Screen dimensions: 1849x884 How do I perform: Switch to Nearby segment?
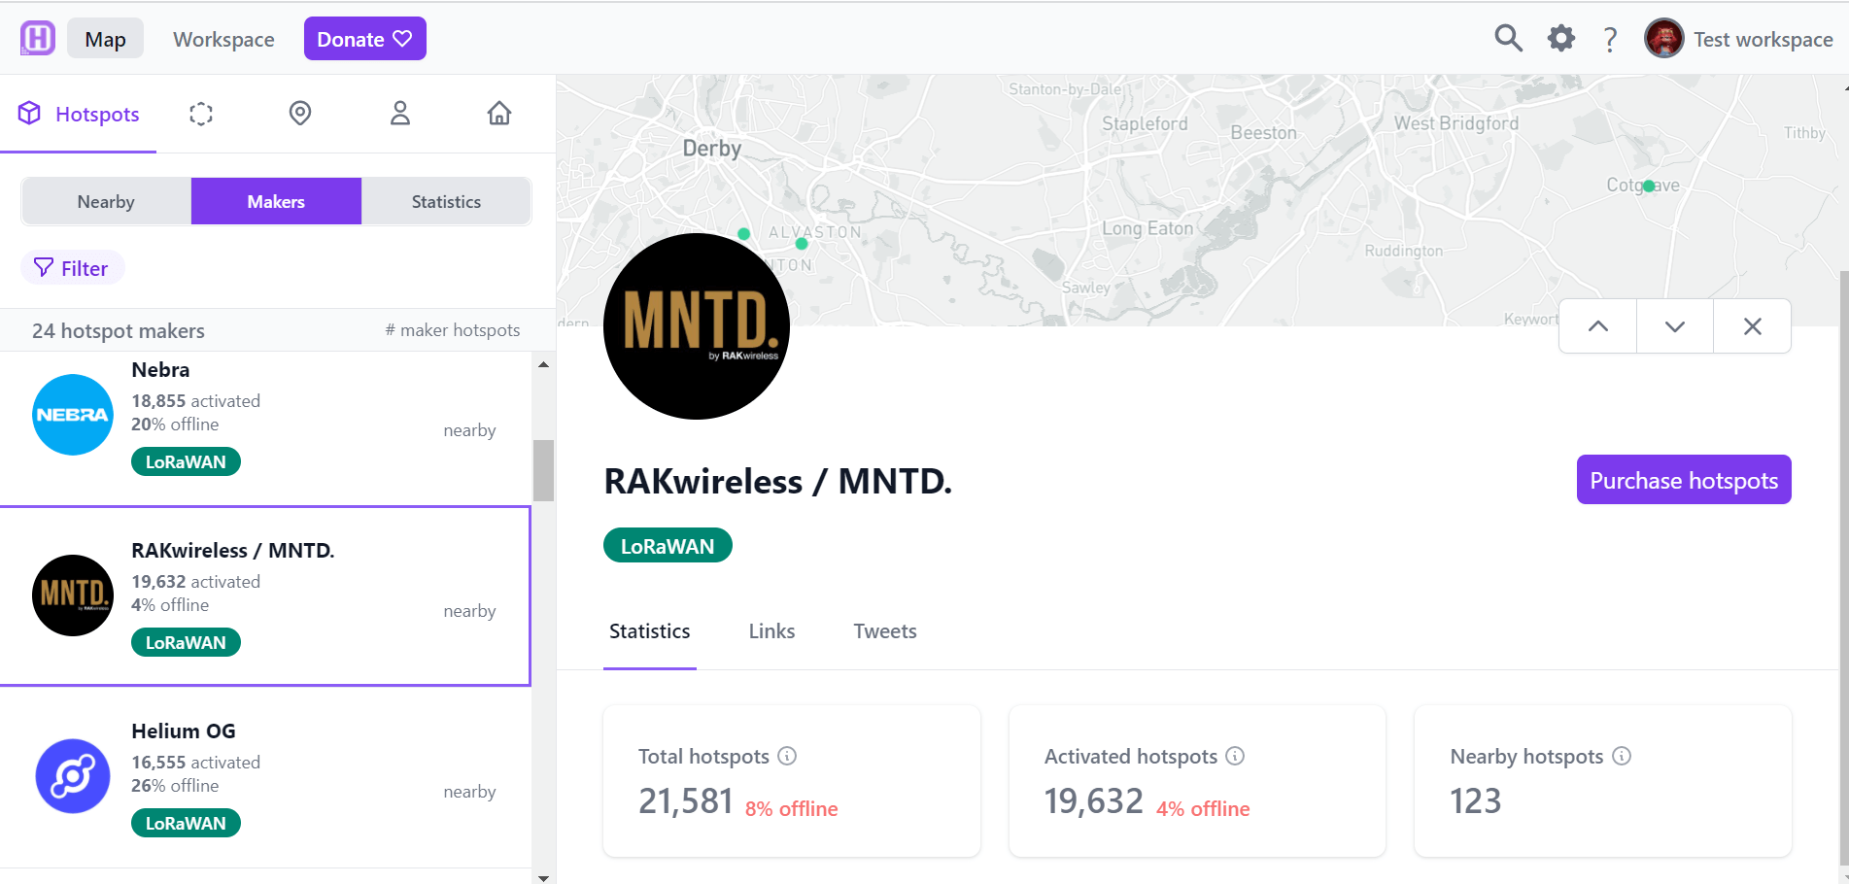[x=106, y=201]
